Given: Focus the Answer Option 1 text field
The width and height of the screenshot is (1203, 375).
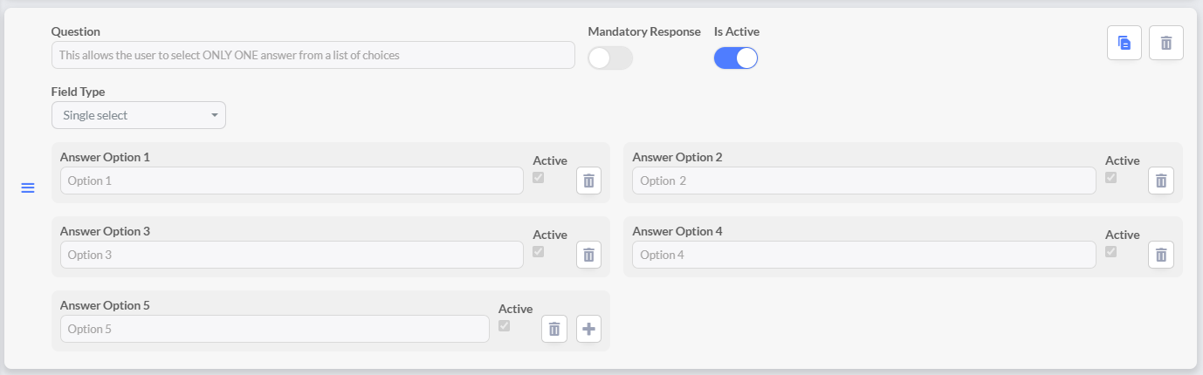Looking at the screenshot, I should 292,181.
